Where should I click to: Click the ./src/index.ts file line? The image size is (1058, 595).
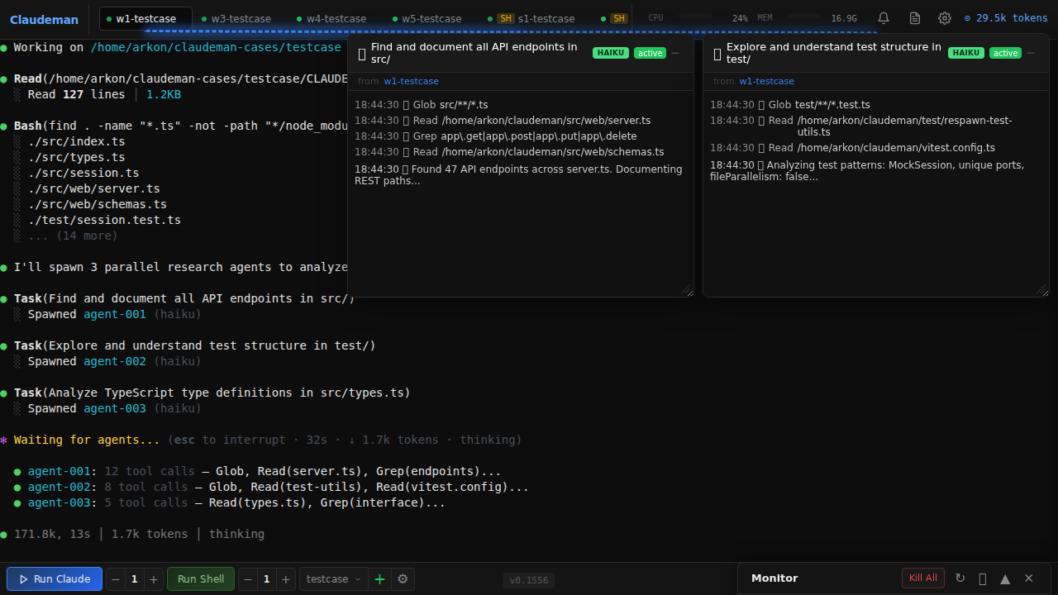tap(77, 141)
